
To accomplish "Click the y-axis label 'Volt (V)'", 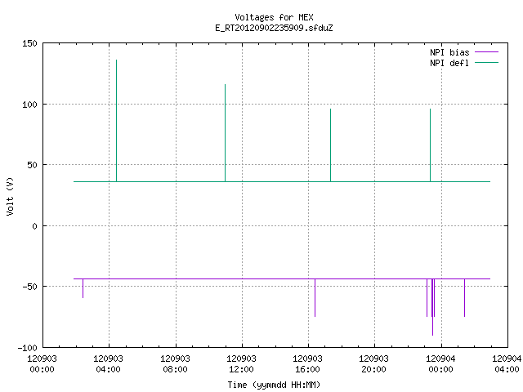I will [10, 196].
